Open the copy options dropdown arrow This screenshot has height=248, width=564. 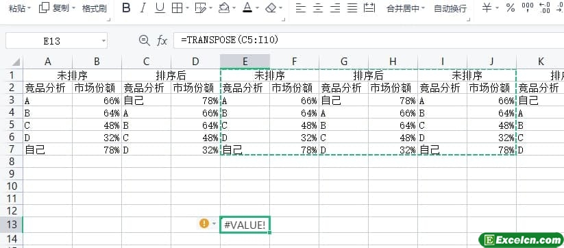[x=74, y=8]
